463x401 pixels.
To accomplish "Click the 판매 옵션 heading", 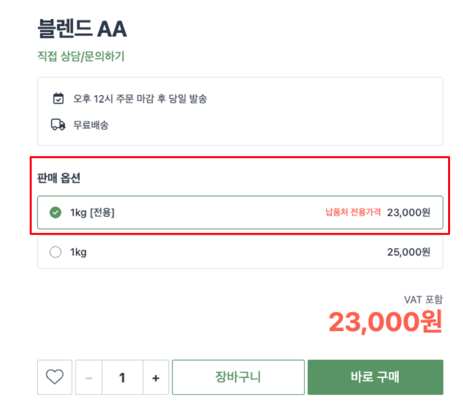I will click(x=59, y=178).
